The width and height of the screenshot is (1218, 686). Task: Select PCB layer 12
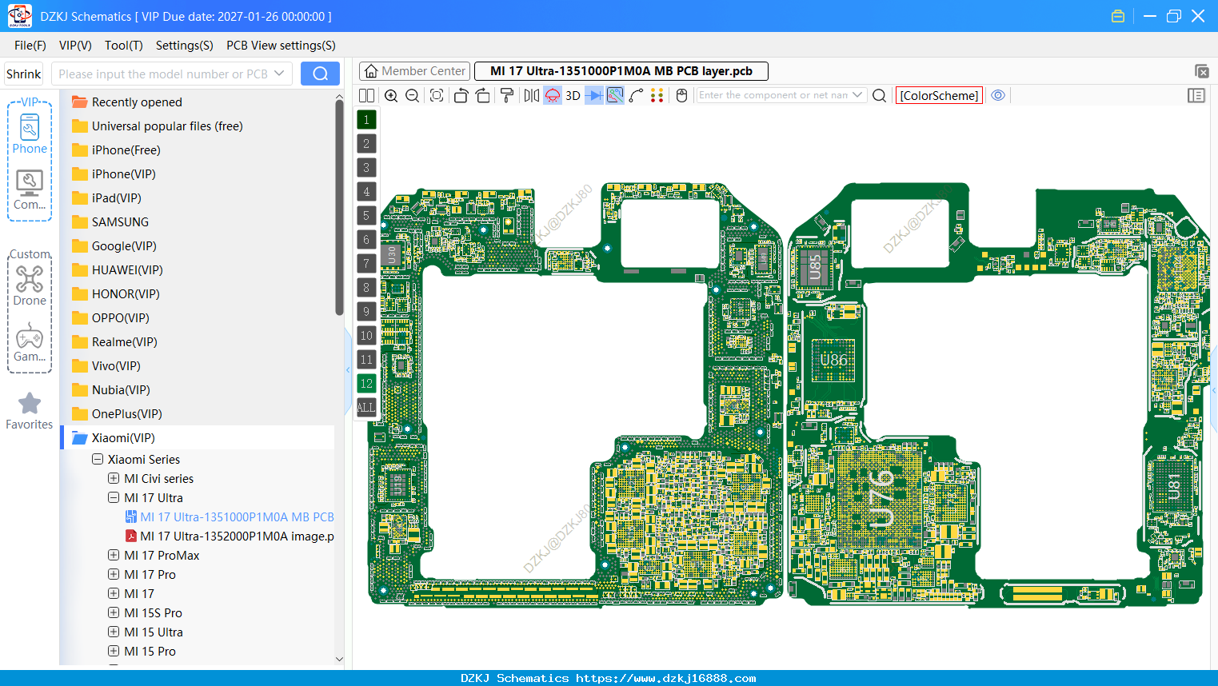pos(366,384)
